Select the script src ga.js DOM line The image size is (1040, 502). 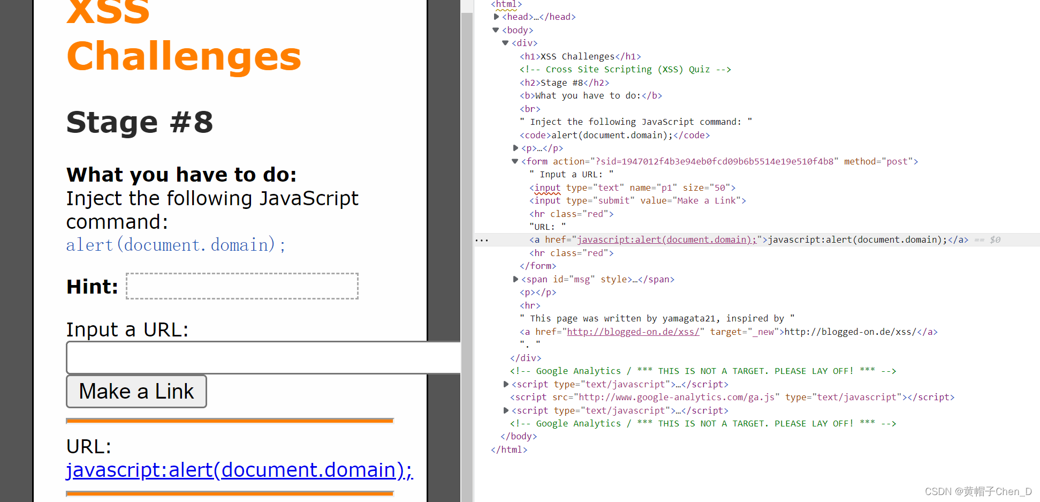pos(732,397)
